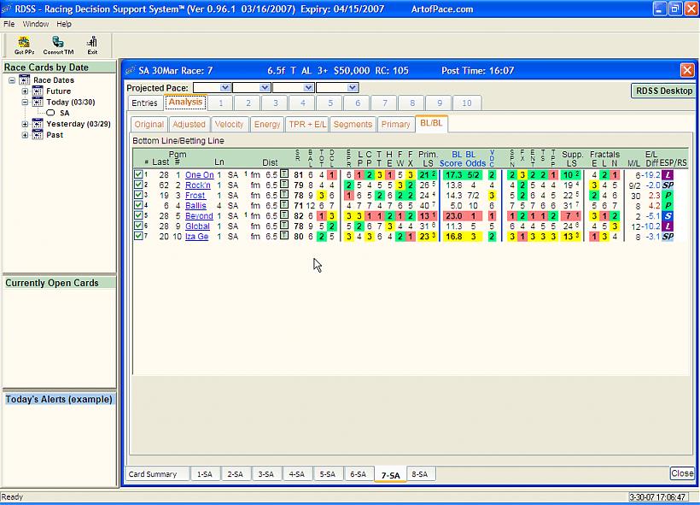Expand the Future tree node
The height and width of the screenshot is (505, 700).
tap(25, 91)
